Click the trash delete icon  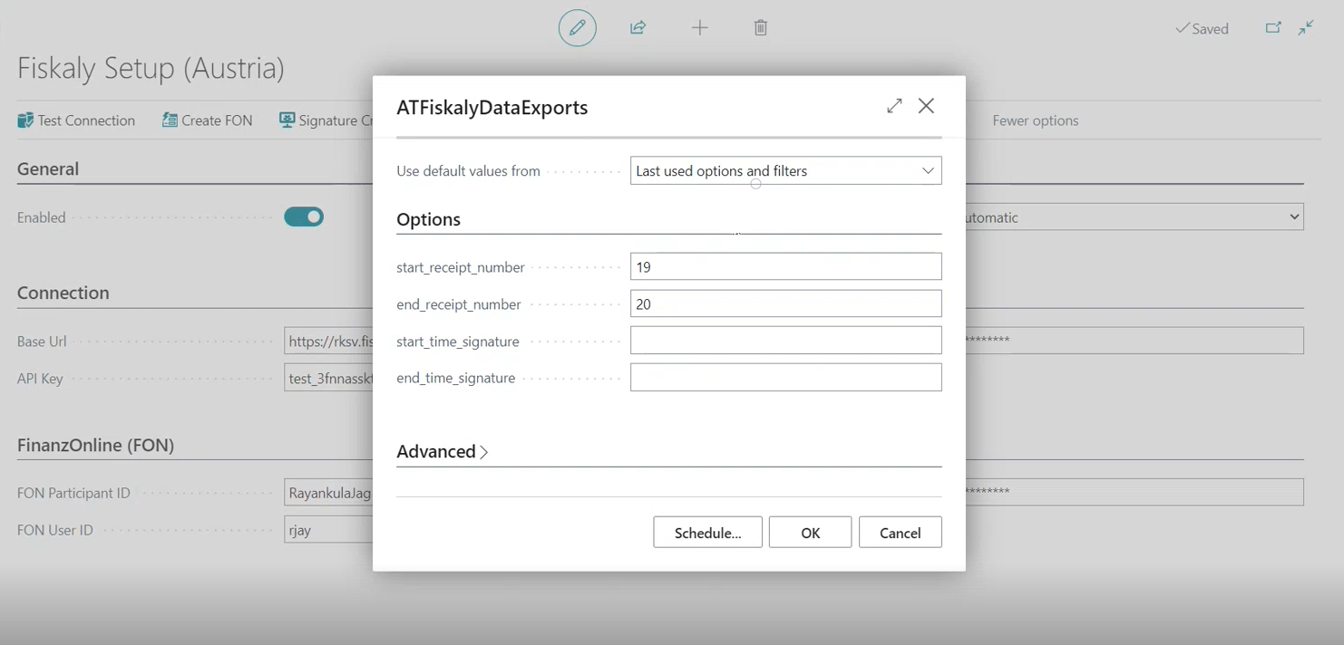click(761, 28)
